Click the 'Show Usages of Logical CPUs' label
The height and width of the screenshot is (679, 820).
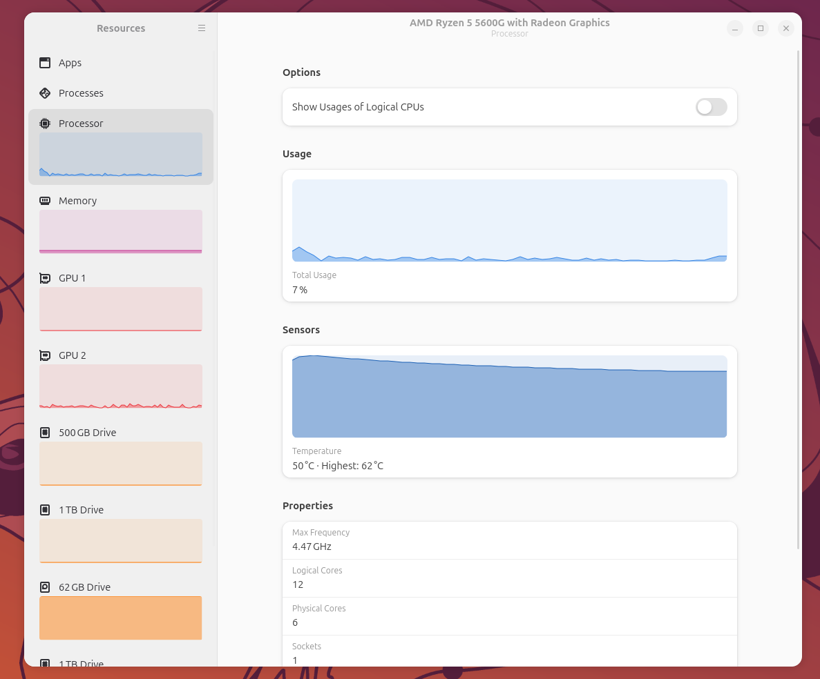358,107
